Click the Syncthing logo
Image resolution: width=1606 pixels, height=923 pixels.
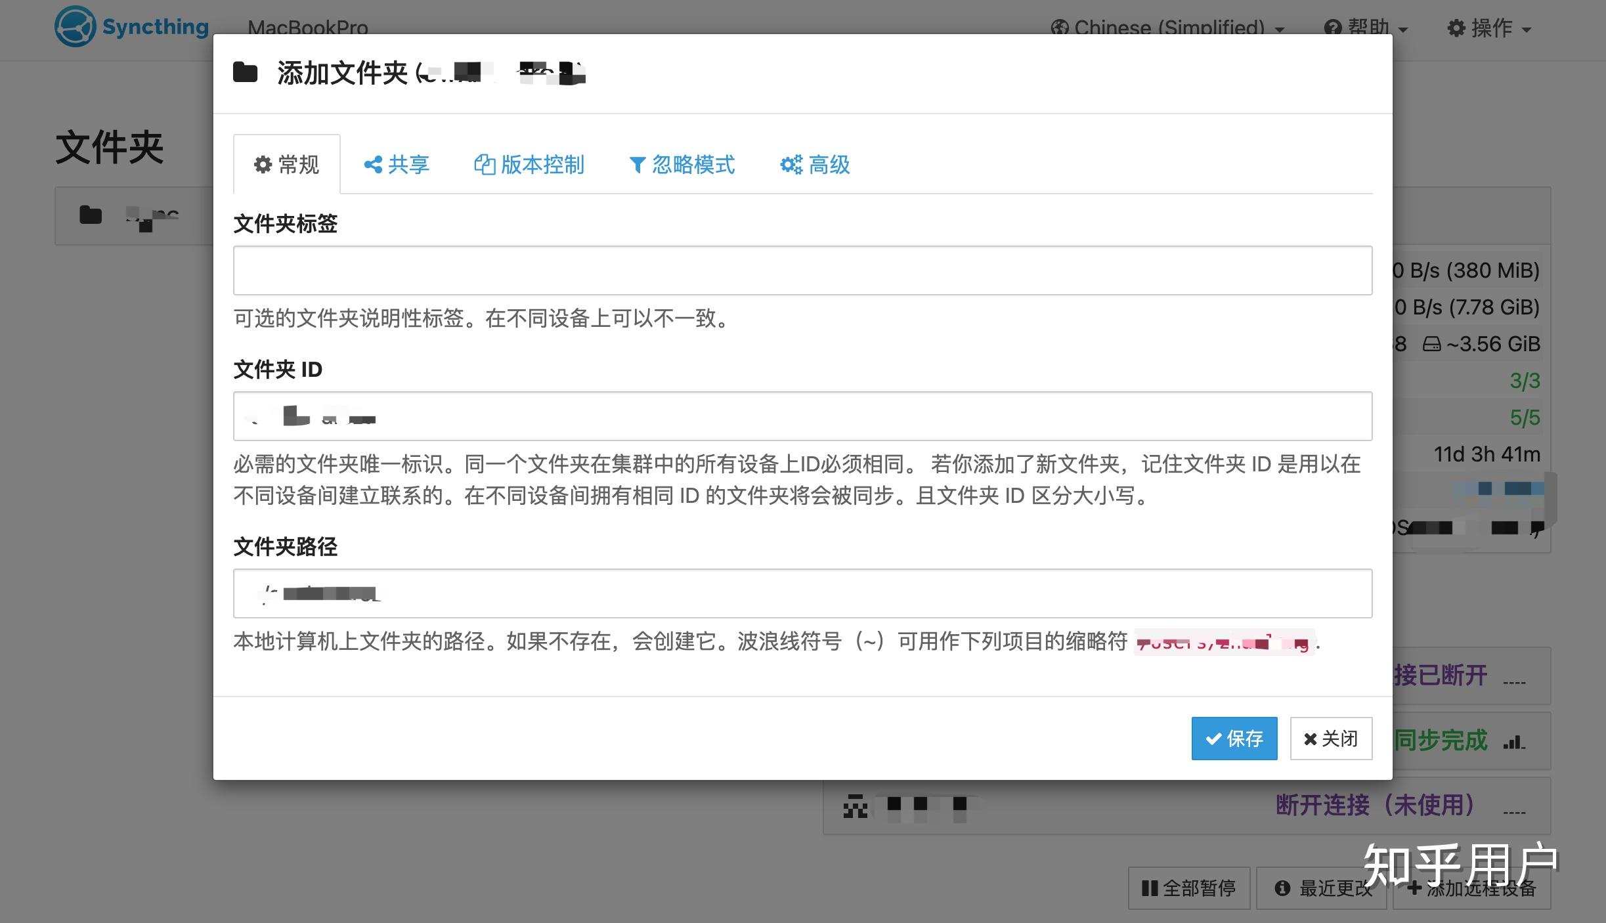[132, 26]
